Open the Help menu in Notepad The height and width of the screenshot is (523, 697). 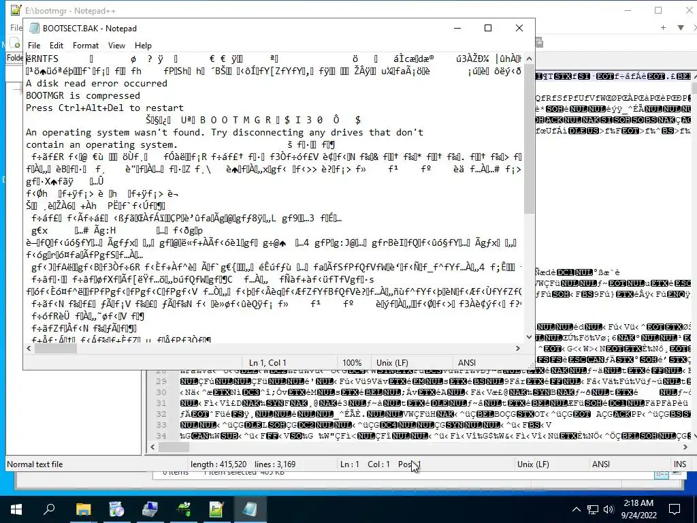[x=143, y=46]
